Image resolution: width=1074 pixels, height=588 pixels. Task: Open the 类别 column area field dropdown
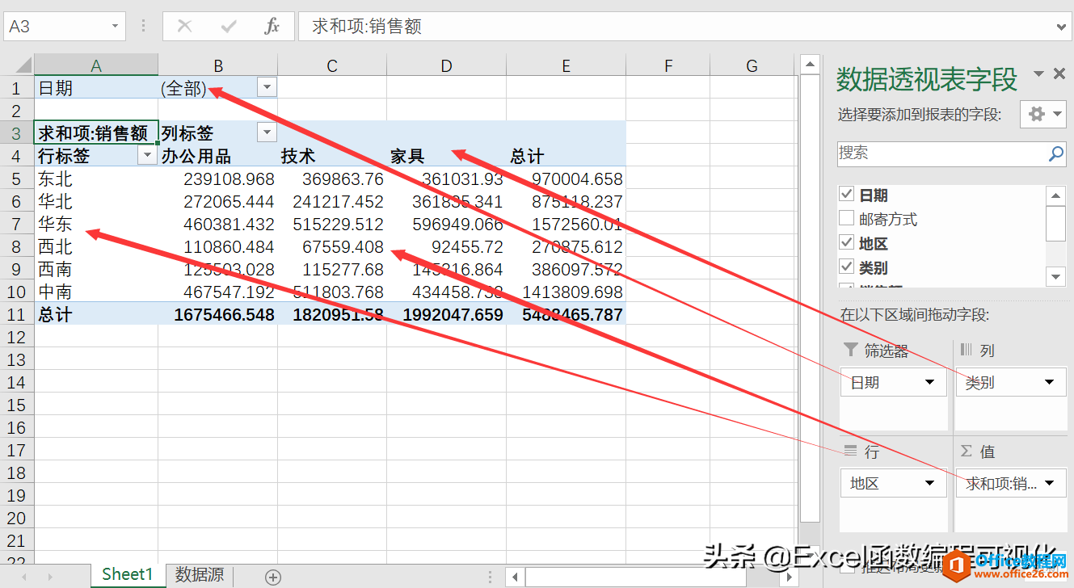[1050, 382]
